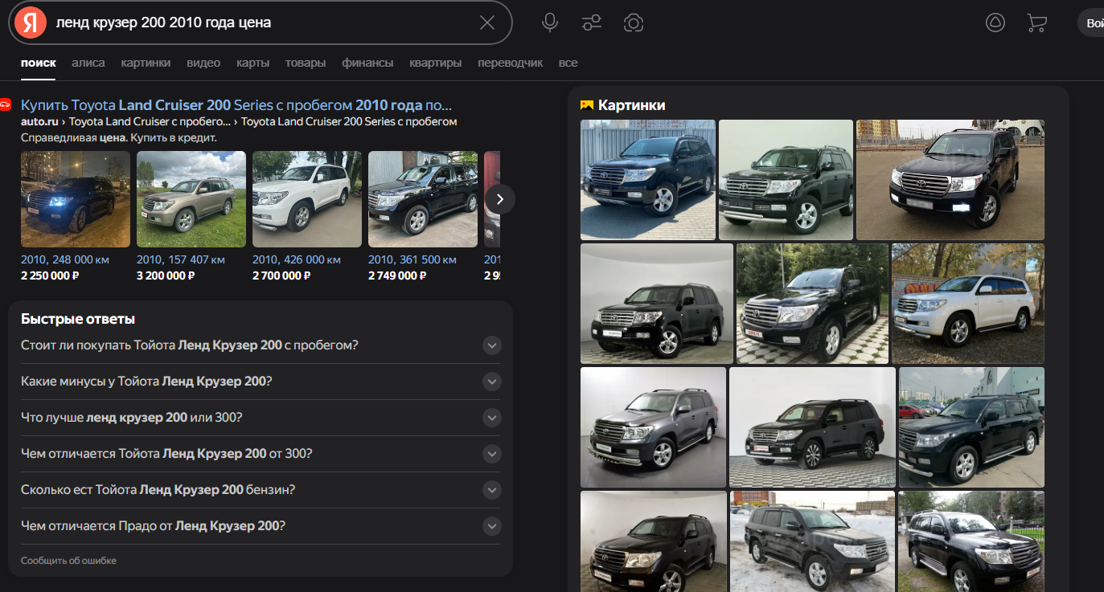Open the listing thumbnail priced 2 250 000 ₽
This screenshot has height=592, width=1104.
coord(76,199)
